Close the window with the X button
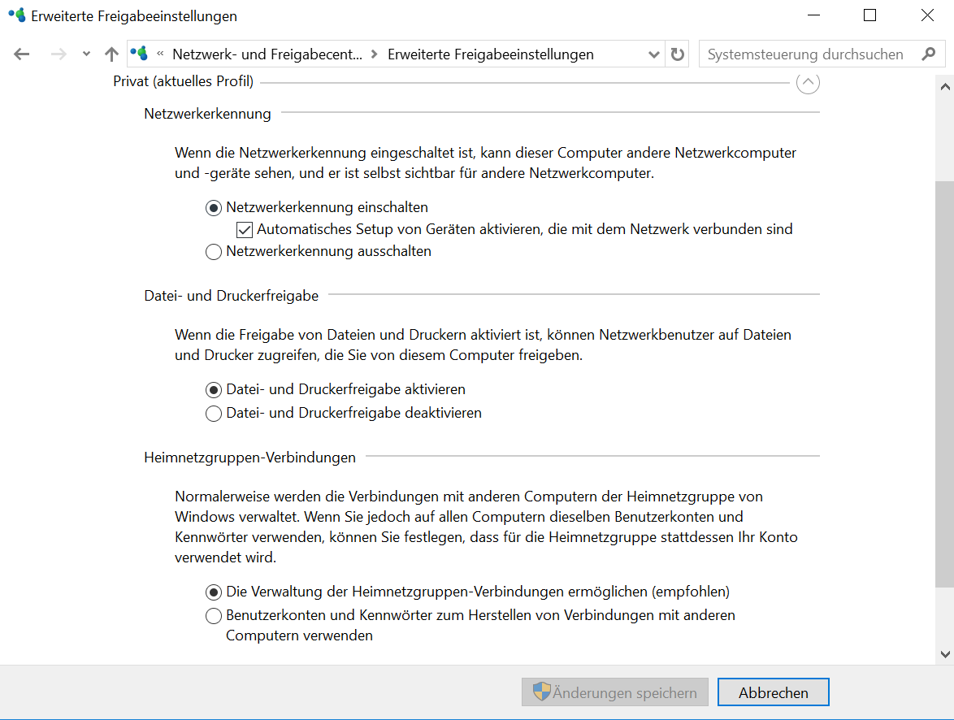The width and height of the screenshot is (954, 720). [x=927, y=15]
